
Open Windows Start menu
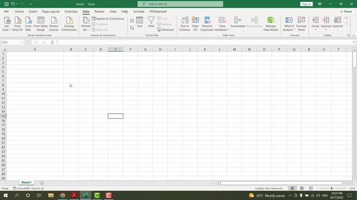click(x=5, y=195)
